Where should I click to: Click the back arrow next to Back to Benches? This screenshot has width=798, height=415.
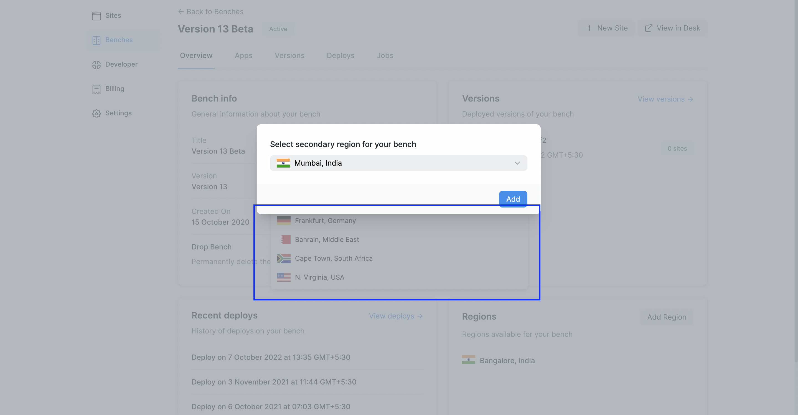pyautogui.click(x=181, y=11)
